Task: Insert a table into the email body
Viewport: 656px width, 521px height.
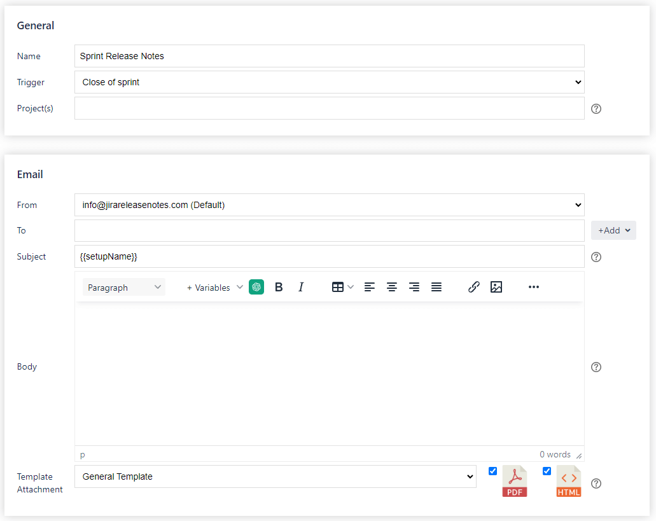Action: pyautogui.click(x=338, y=287)
